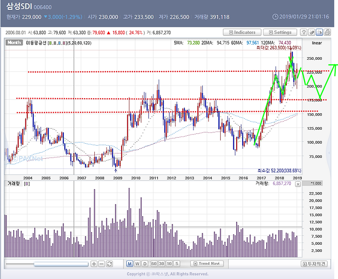This screenshot has width=338, height=279.
Task: Click the print chart icon
Action: (x=327, y=32)
